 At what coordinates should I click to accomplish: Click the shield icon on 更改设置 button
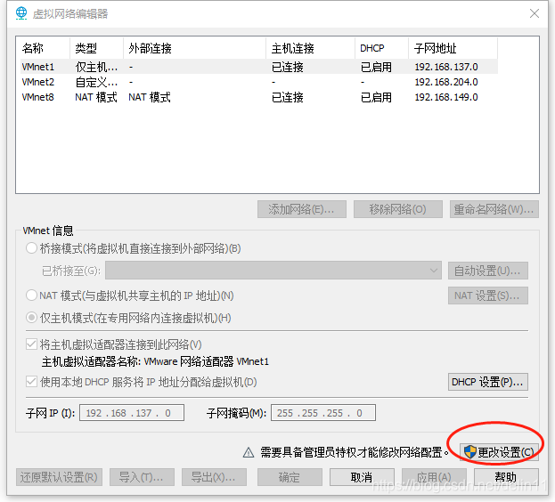coord(470,452)
